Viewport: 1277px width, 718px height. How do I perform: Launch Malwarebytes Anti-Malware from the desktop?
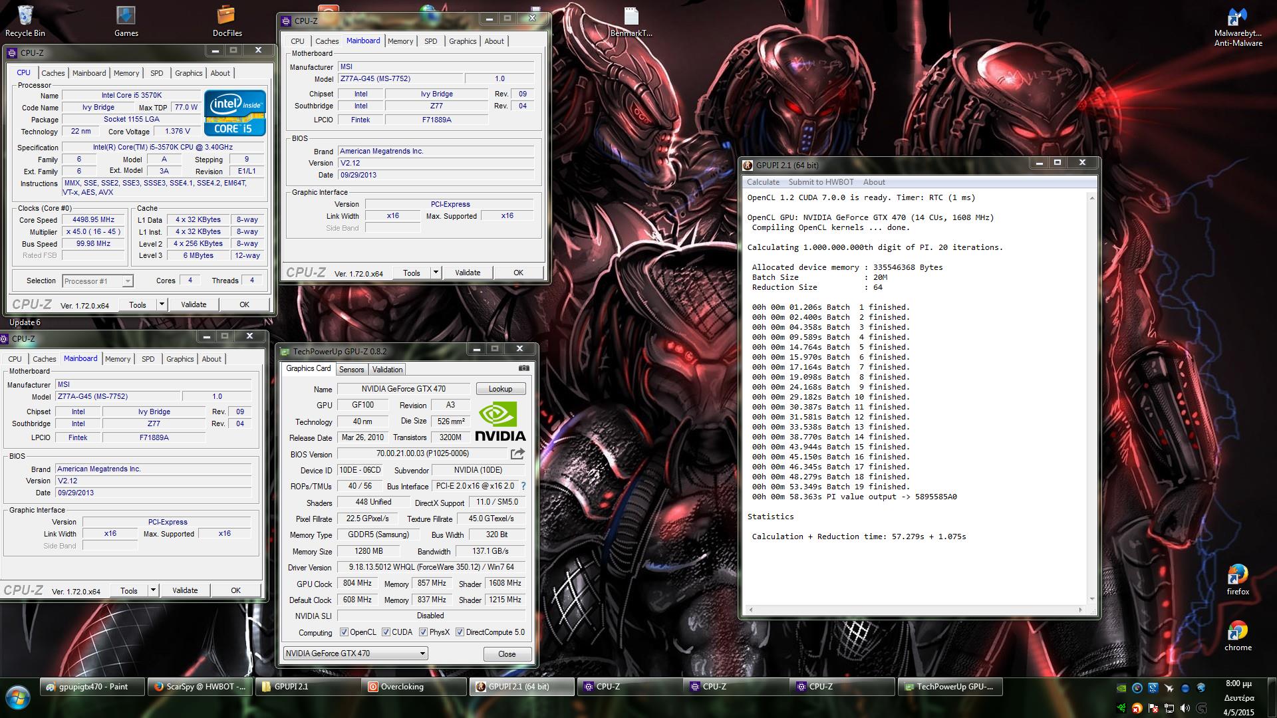[1238, 27]
